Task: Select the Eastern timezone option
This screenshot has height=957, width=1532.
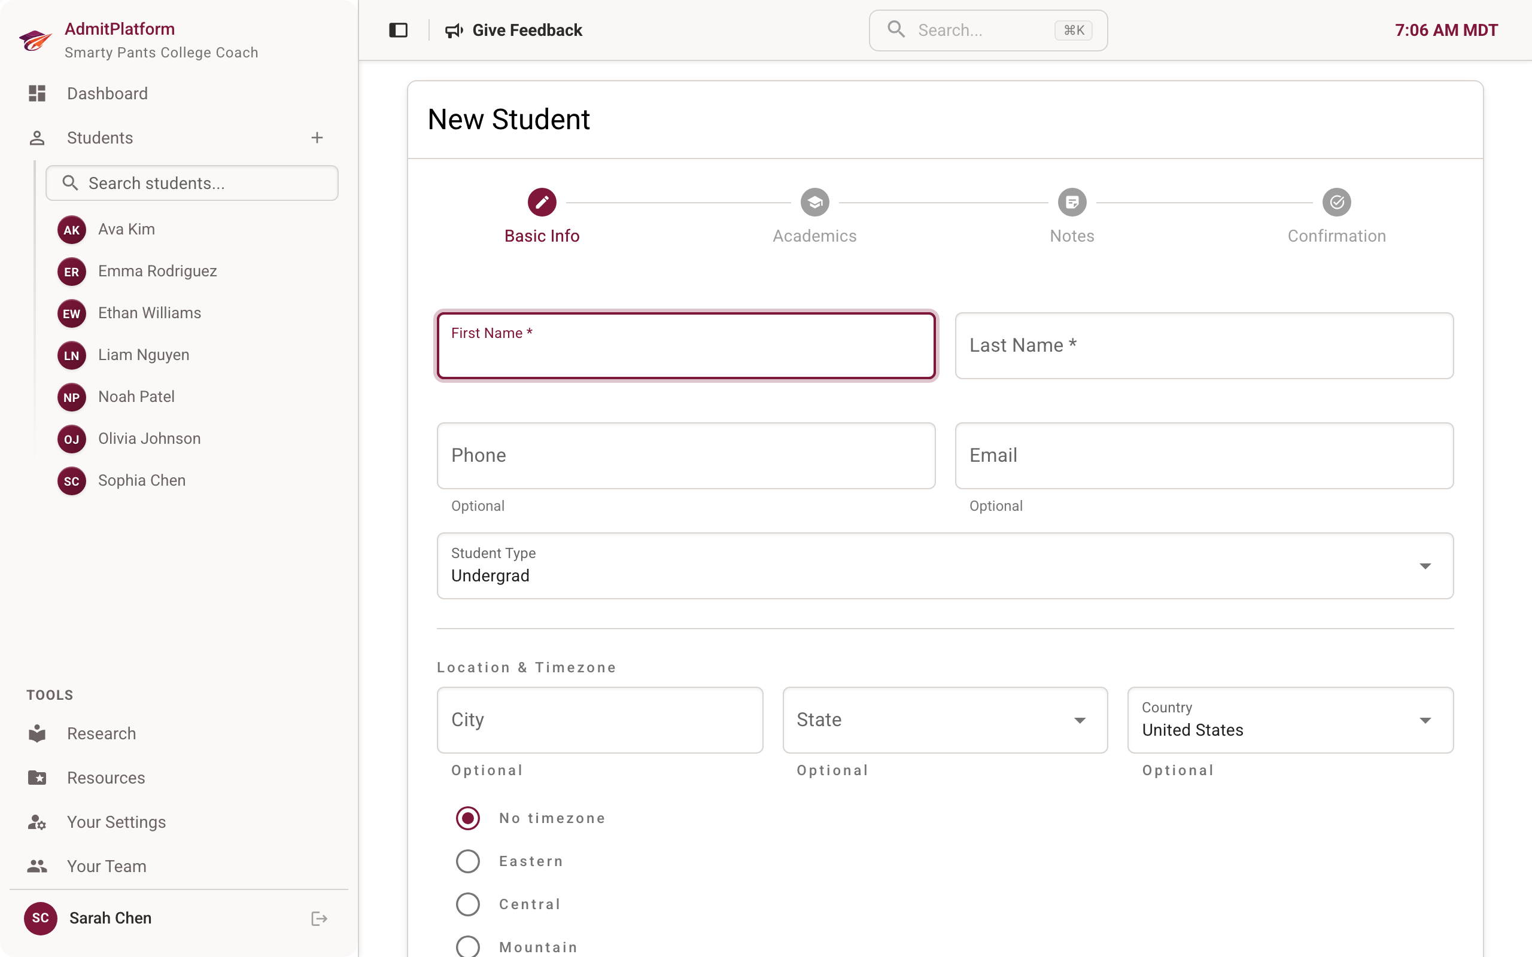Action: point(467,861)
